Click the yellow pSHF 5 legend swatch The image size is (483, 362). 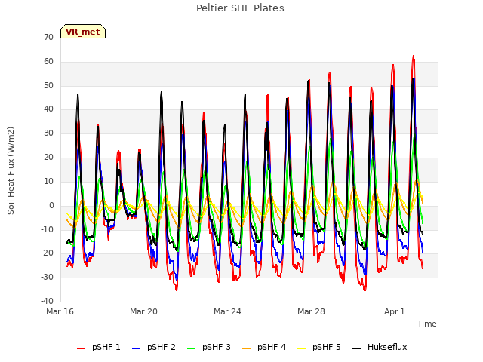[x=302, y=348]
